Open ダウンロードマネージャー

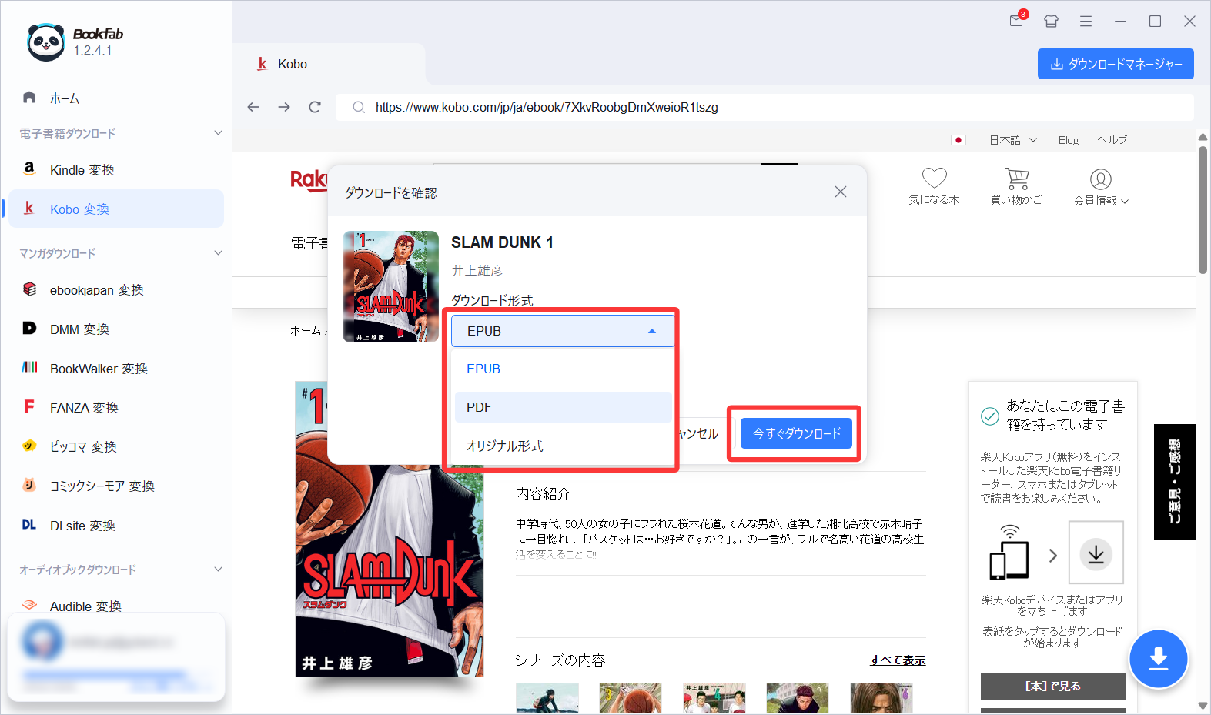[1116, 64]
